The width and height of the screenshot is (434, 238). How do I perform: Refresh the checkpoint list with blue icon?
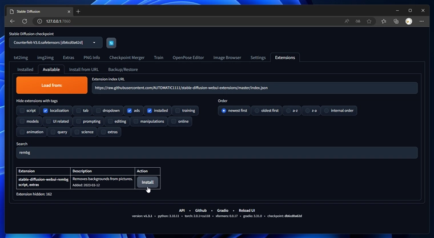(111, 43)
